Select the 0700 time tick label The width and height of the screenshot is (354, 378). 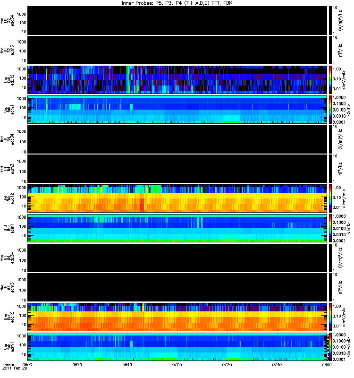click(x=177, y=364)
